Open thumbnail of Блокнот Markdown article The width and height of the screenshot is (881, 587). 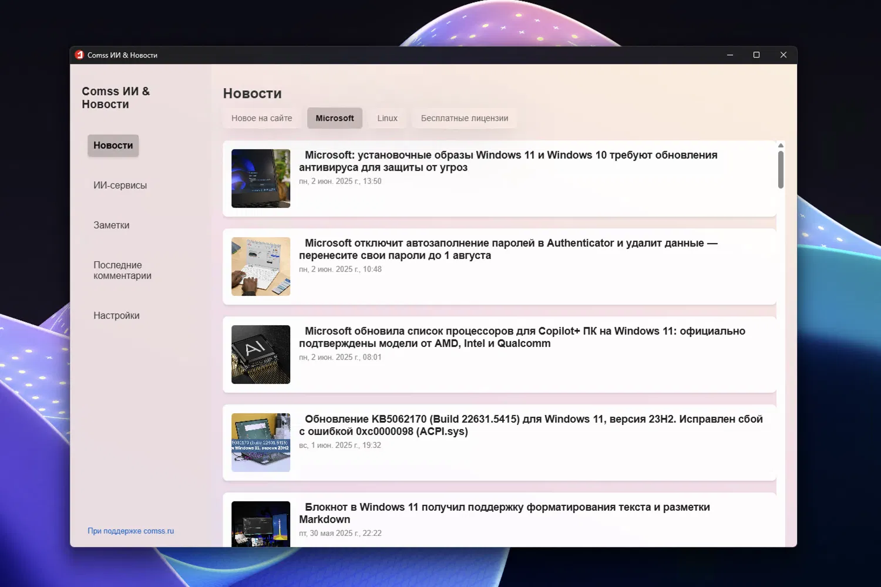[x=261, y=524]
